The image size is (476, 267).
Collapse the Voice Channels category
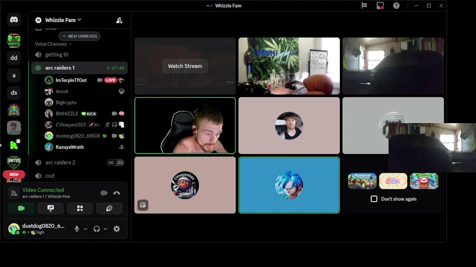[53, 44]
